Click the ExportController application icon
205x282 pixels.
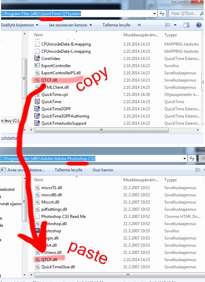[x=37, y=65]
